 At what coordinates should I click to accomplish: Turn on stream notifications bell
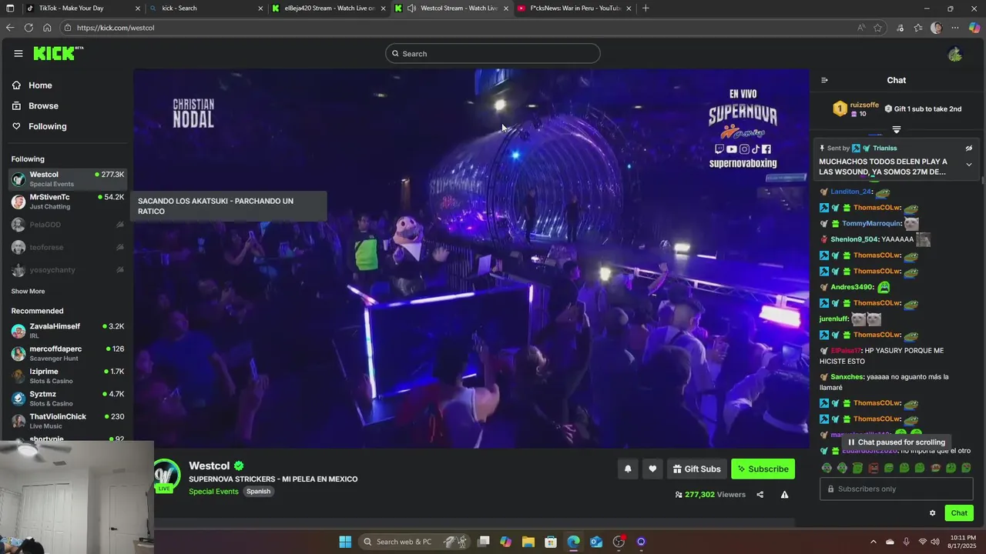click(628, 469)
